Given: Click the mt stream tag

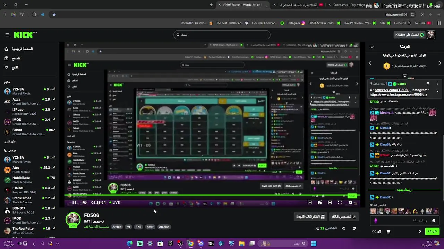Looking at the screenshot, I should point(128,227).
